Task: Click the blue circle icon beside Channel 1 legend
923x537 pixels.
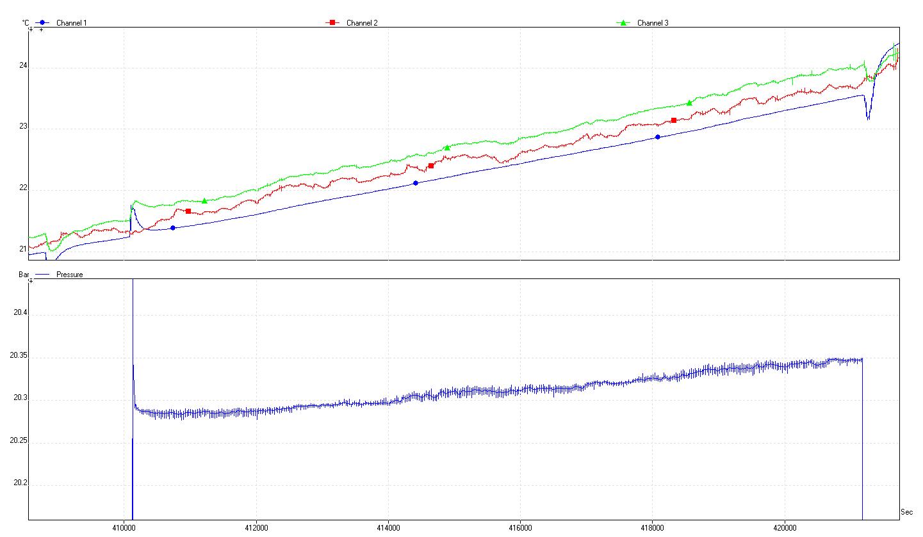Action: 42,23
